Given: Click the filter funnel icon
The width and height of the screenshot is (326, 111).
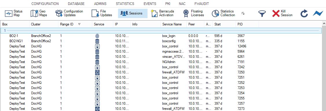Looking at the screenshot, I should [262, 14].
